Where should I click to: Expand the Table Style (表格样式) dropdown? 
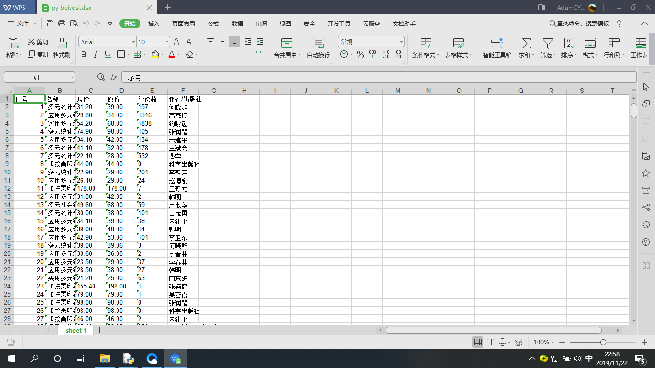[x=470, y=55]
